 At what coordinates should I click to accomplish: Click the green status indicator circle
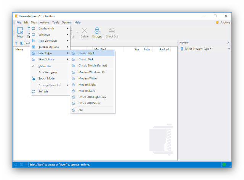coord(224,164)
